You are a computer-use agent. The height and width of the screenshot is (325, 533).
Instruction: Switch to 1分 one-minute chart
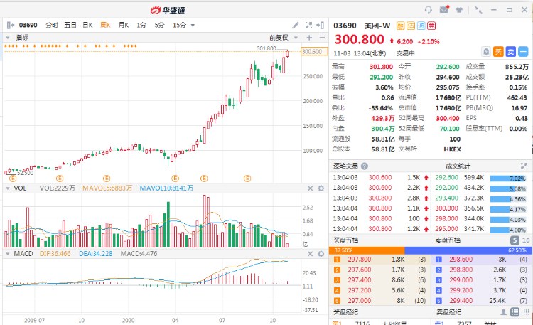coord(141,25)
